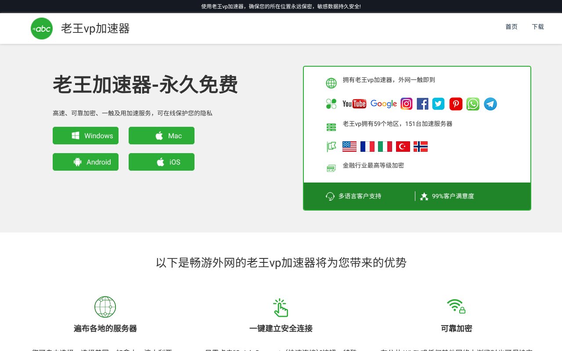The height and width of the screenshot is (351, 562).
Task: Click the Italy flag
Action: (x=385, y=146)
